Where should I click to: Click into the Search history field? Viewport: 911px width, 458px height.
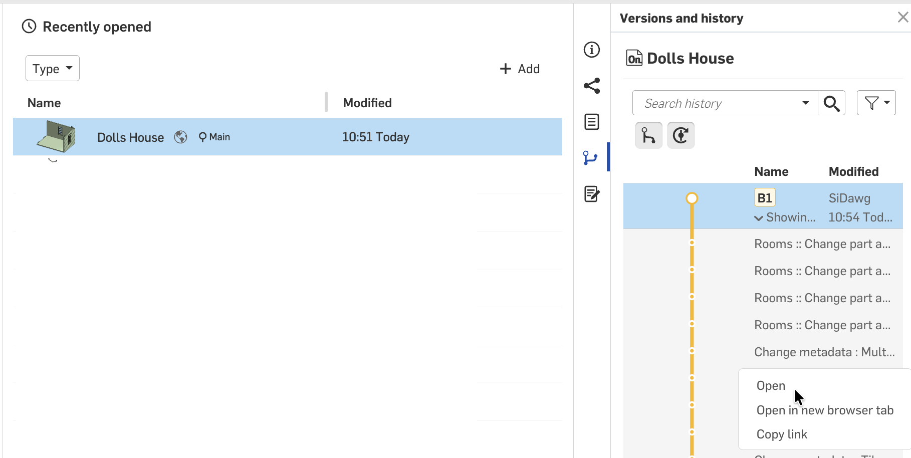(717, 103)
